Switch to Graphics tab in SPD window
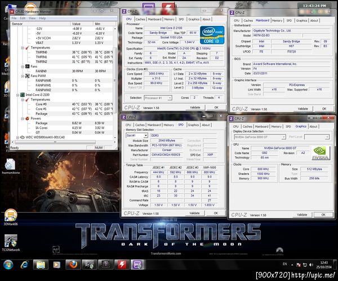338x281 pixels. [x=193, y=125]
